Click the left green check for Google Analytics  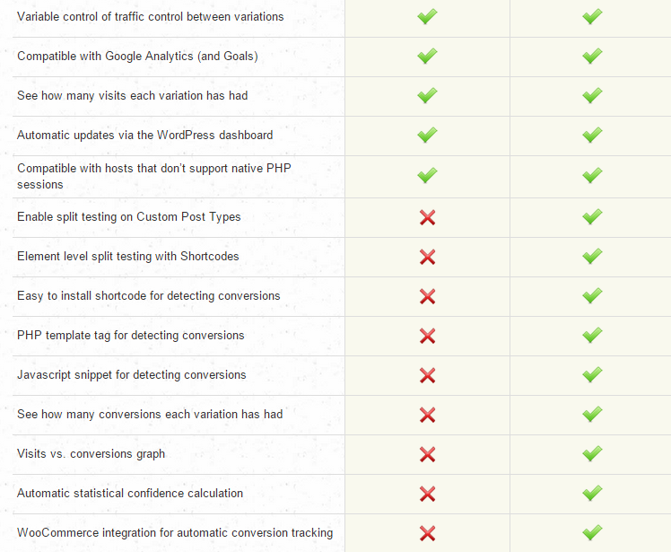pyautogui.click(x=427, y=56)
